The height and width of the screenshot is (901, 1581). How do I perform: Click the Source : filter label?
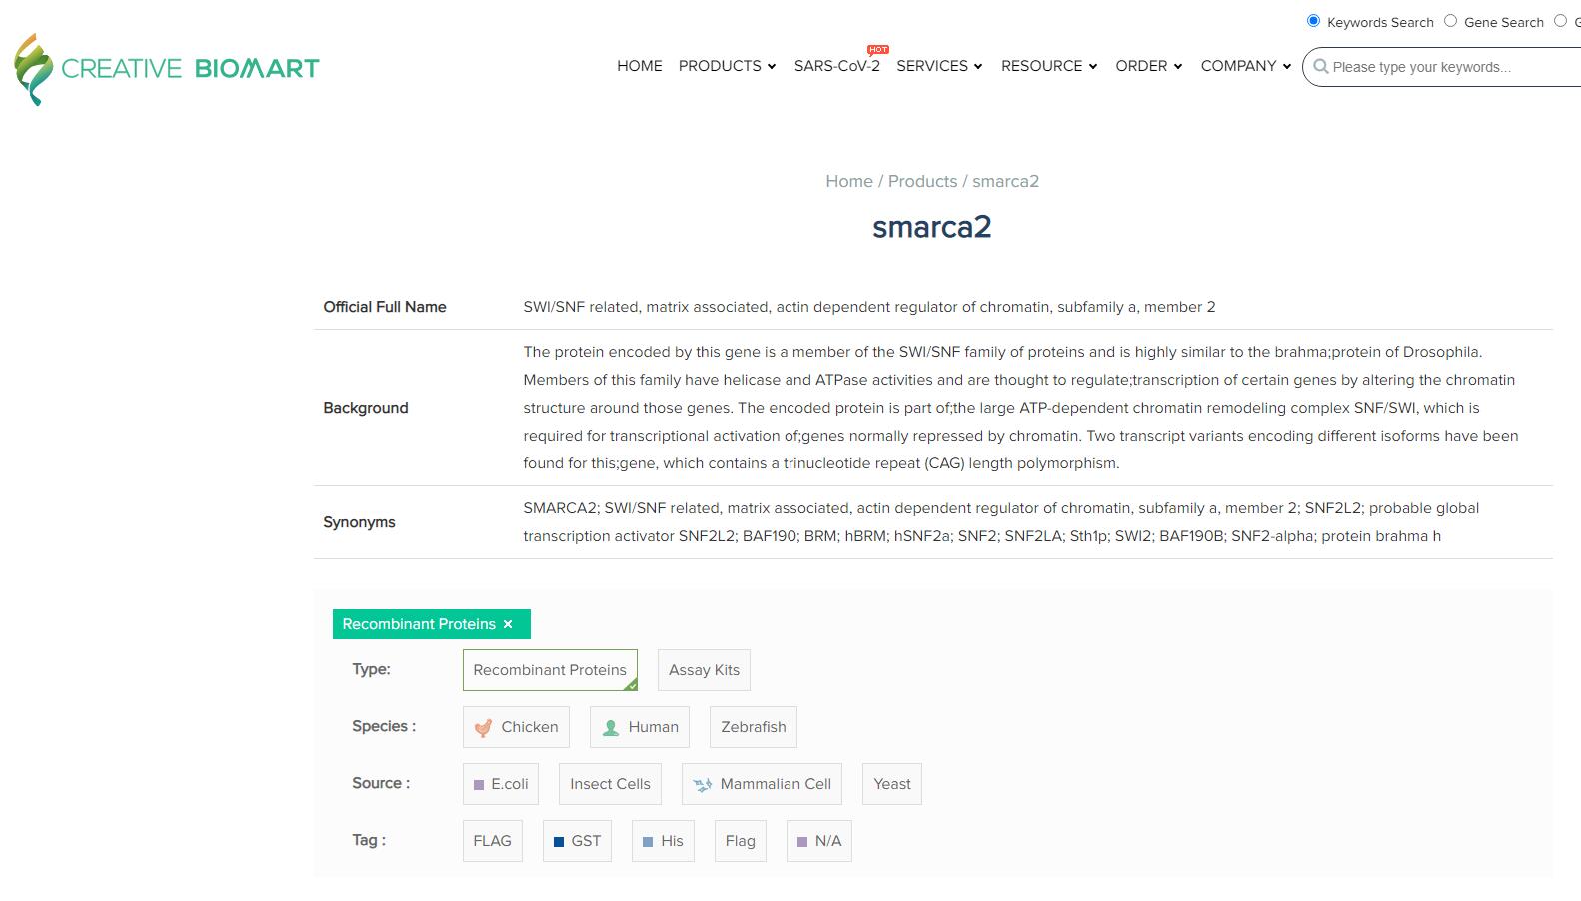tap(381, 783)
